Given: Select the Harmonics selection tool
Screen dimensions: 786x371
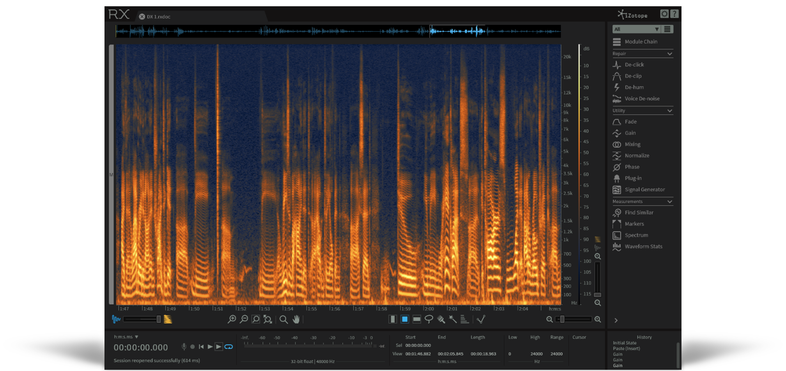Looking at the screenshot, I should coord(464,320).
